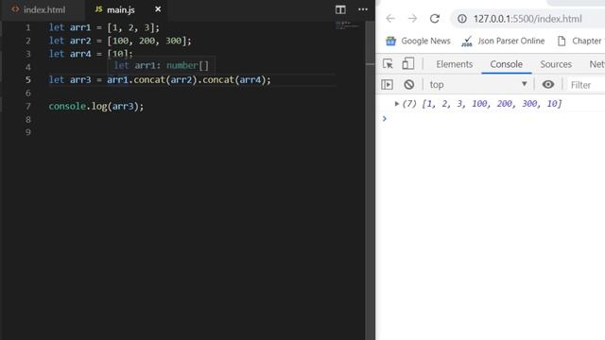This screenshot has height=340, width=605.
Task: Split the editor with the layout icon
Action: point(340,9)
